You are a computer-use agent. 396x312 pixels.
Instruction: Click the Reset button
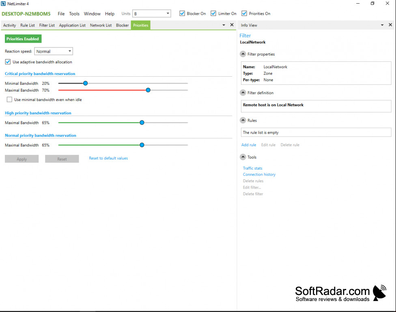coord(62,159)
